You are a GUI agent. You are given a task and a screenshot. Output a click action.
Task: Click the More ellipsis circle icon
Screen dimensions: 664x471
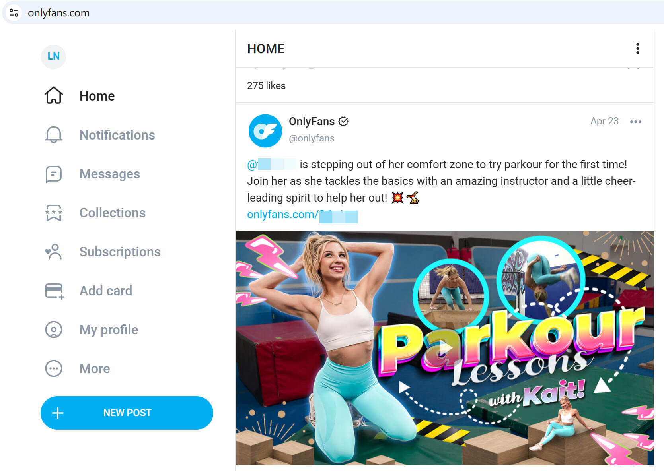tap(54, 368)
